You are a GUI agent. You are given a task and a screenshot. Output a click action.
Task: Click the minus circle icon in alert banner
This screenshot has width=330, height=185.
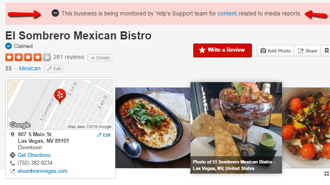point(55,13)
